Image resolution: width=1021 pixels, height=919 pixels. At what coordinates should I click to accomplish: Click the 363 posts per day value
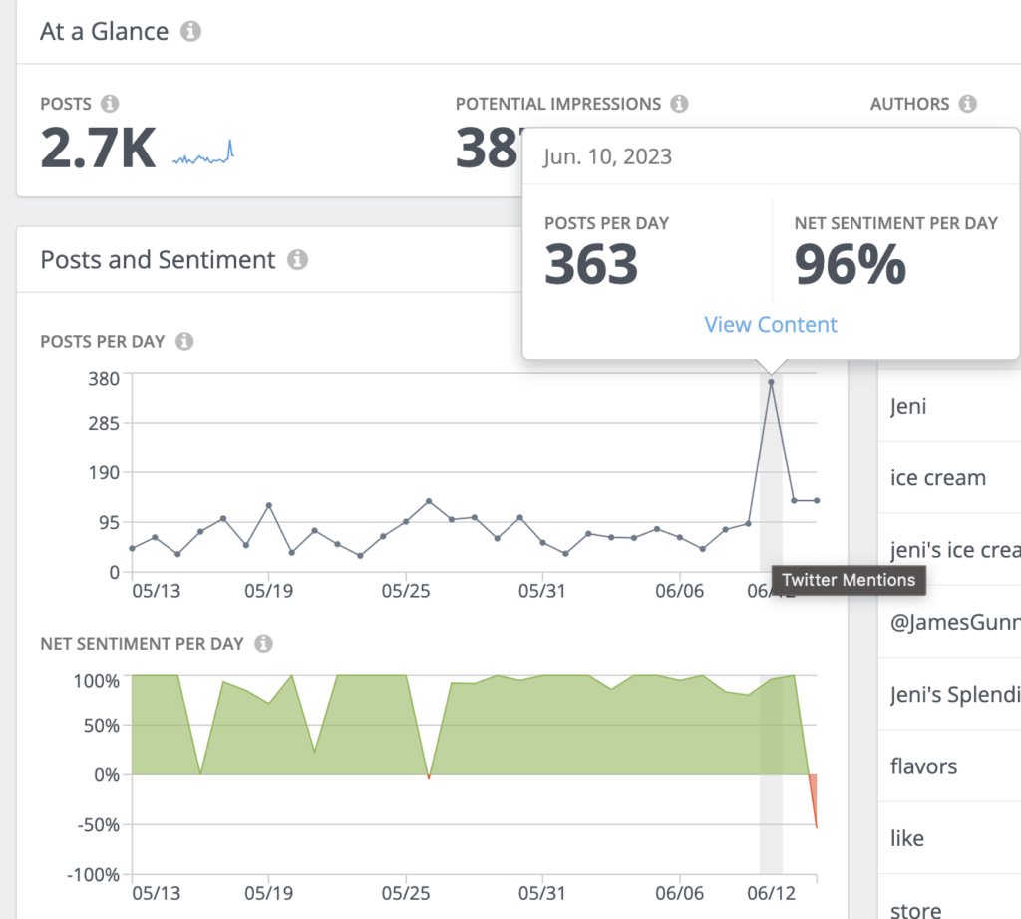(x=592, y=263)
